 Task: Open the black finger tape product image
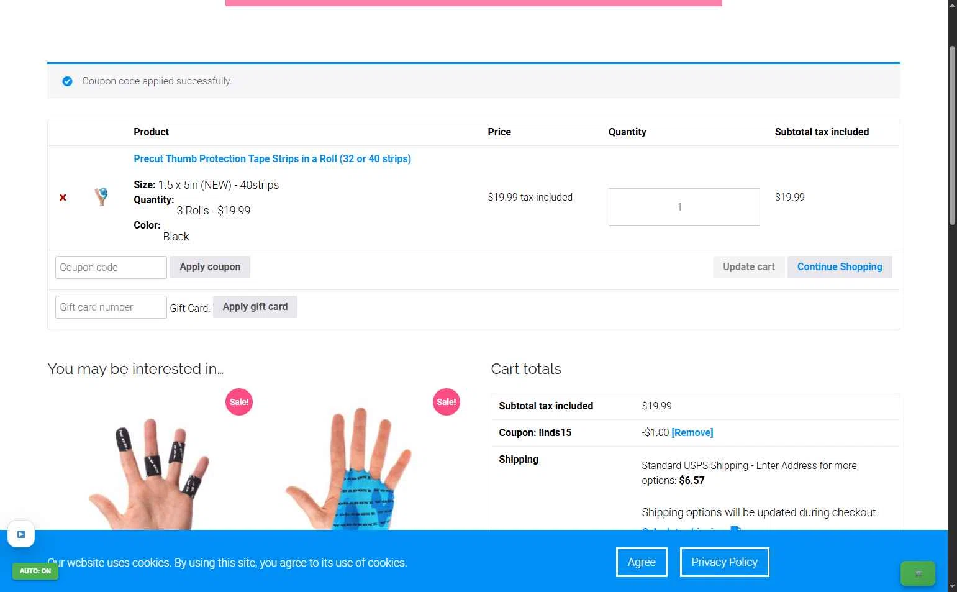pyautogui.click(x=151, y=460)
